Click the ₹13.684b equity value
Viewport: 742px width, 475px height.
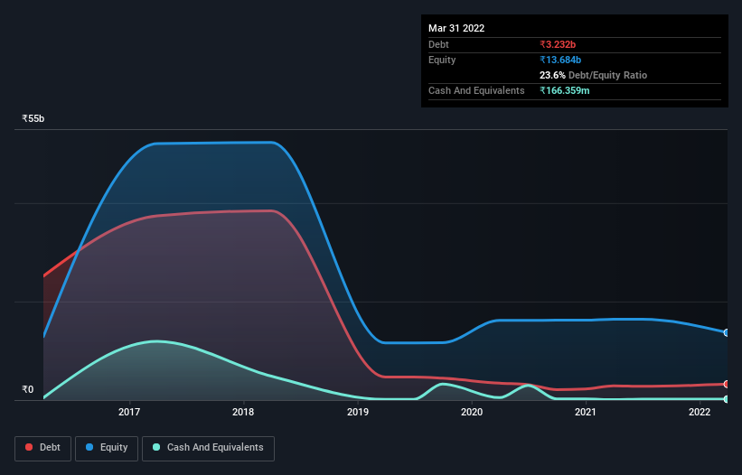[560, 60]
